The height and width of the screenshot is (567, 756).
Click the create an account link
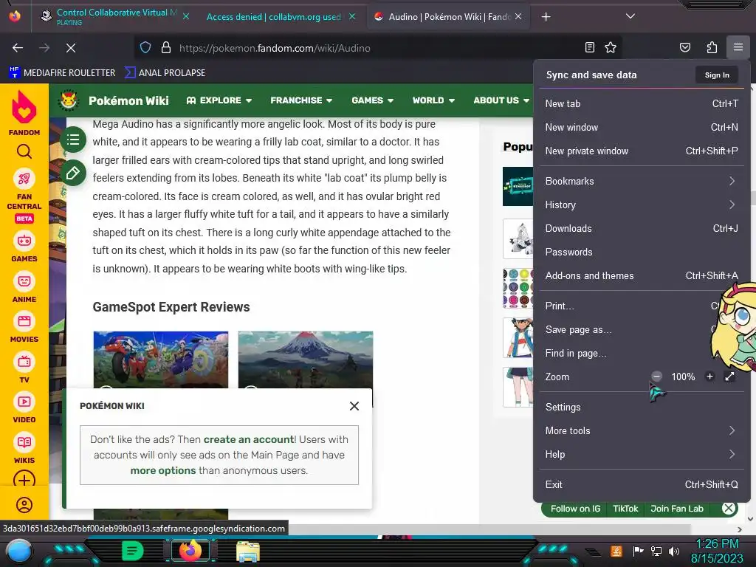pyautogui.click(x=249, y=440)
